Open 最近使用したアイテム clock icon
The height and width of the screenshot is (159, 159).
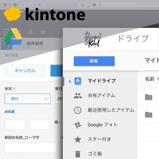click(x=78, y=110)
